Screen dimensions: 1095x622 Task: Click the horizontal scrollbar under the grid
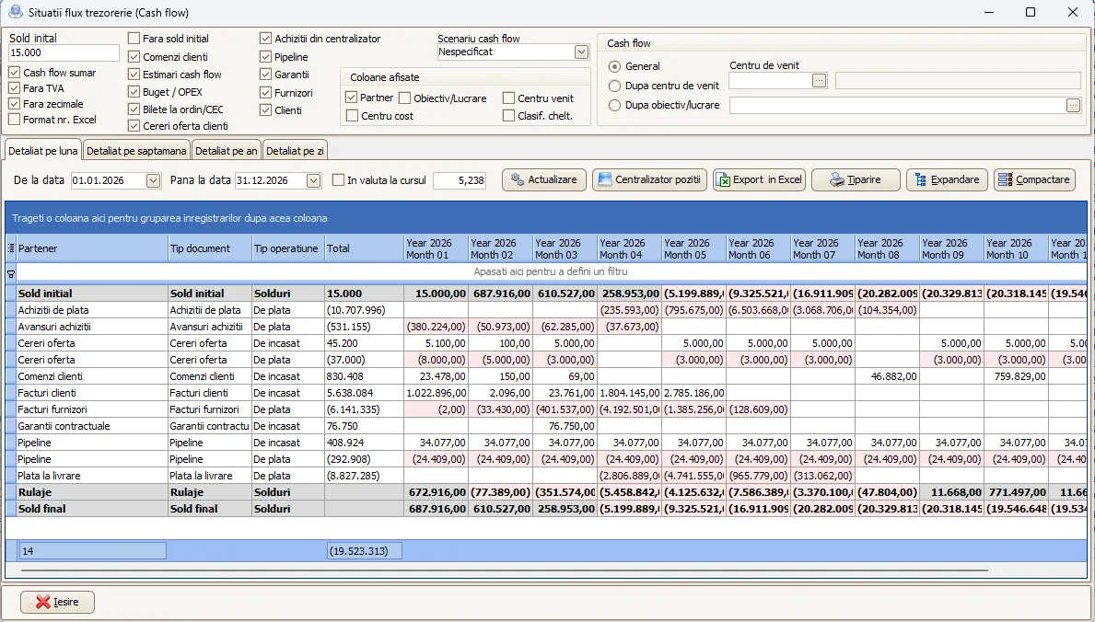click(504, 570)
